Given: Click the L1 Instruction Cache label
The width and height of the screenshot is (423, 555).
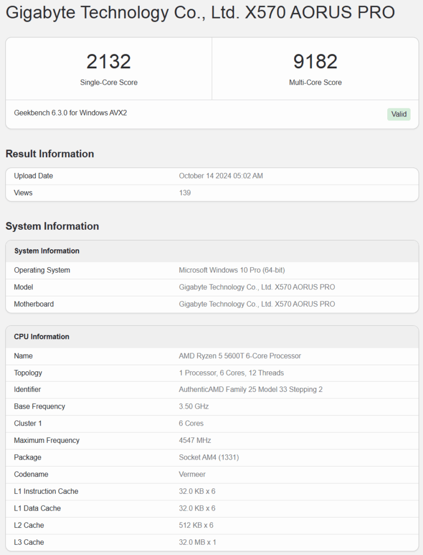Looking at the screenshot, I should pyautogui.click(x=47, y=491).
